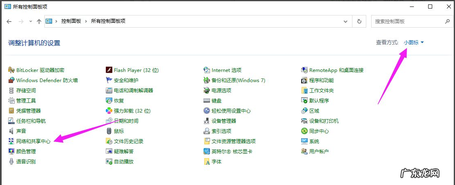The height and width of the screenshot is (185, 455).
Task: Go back with the back arrow
Action: [9, 22]
